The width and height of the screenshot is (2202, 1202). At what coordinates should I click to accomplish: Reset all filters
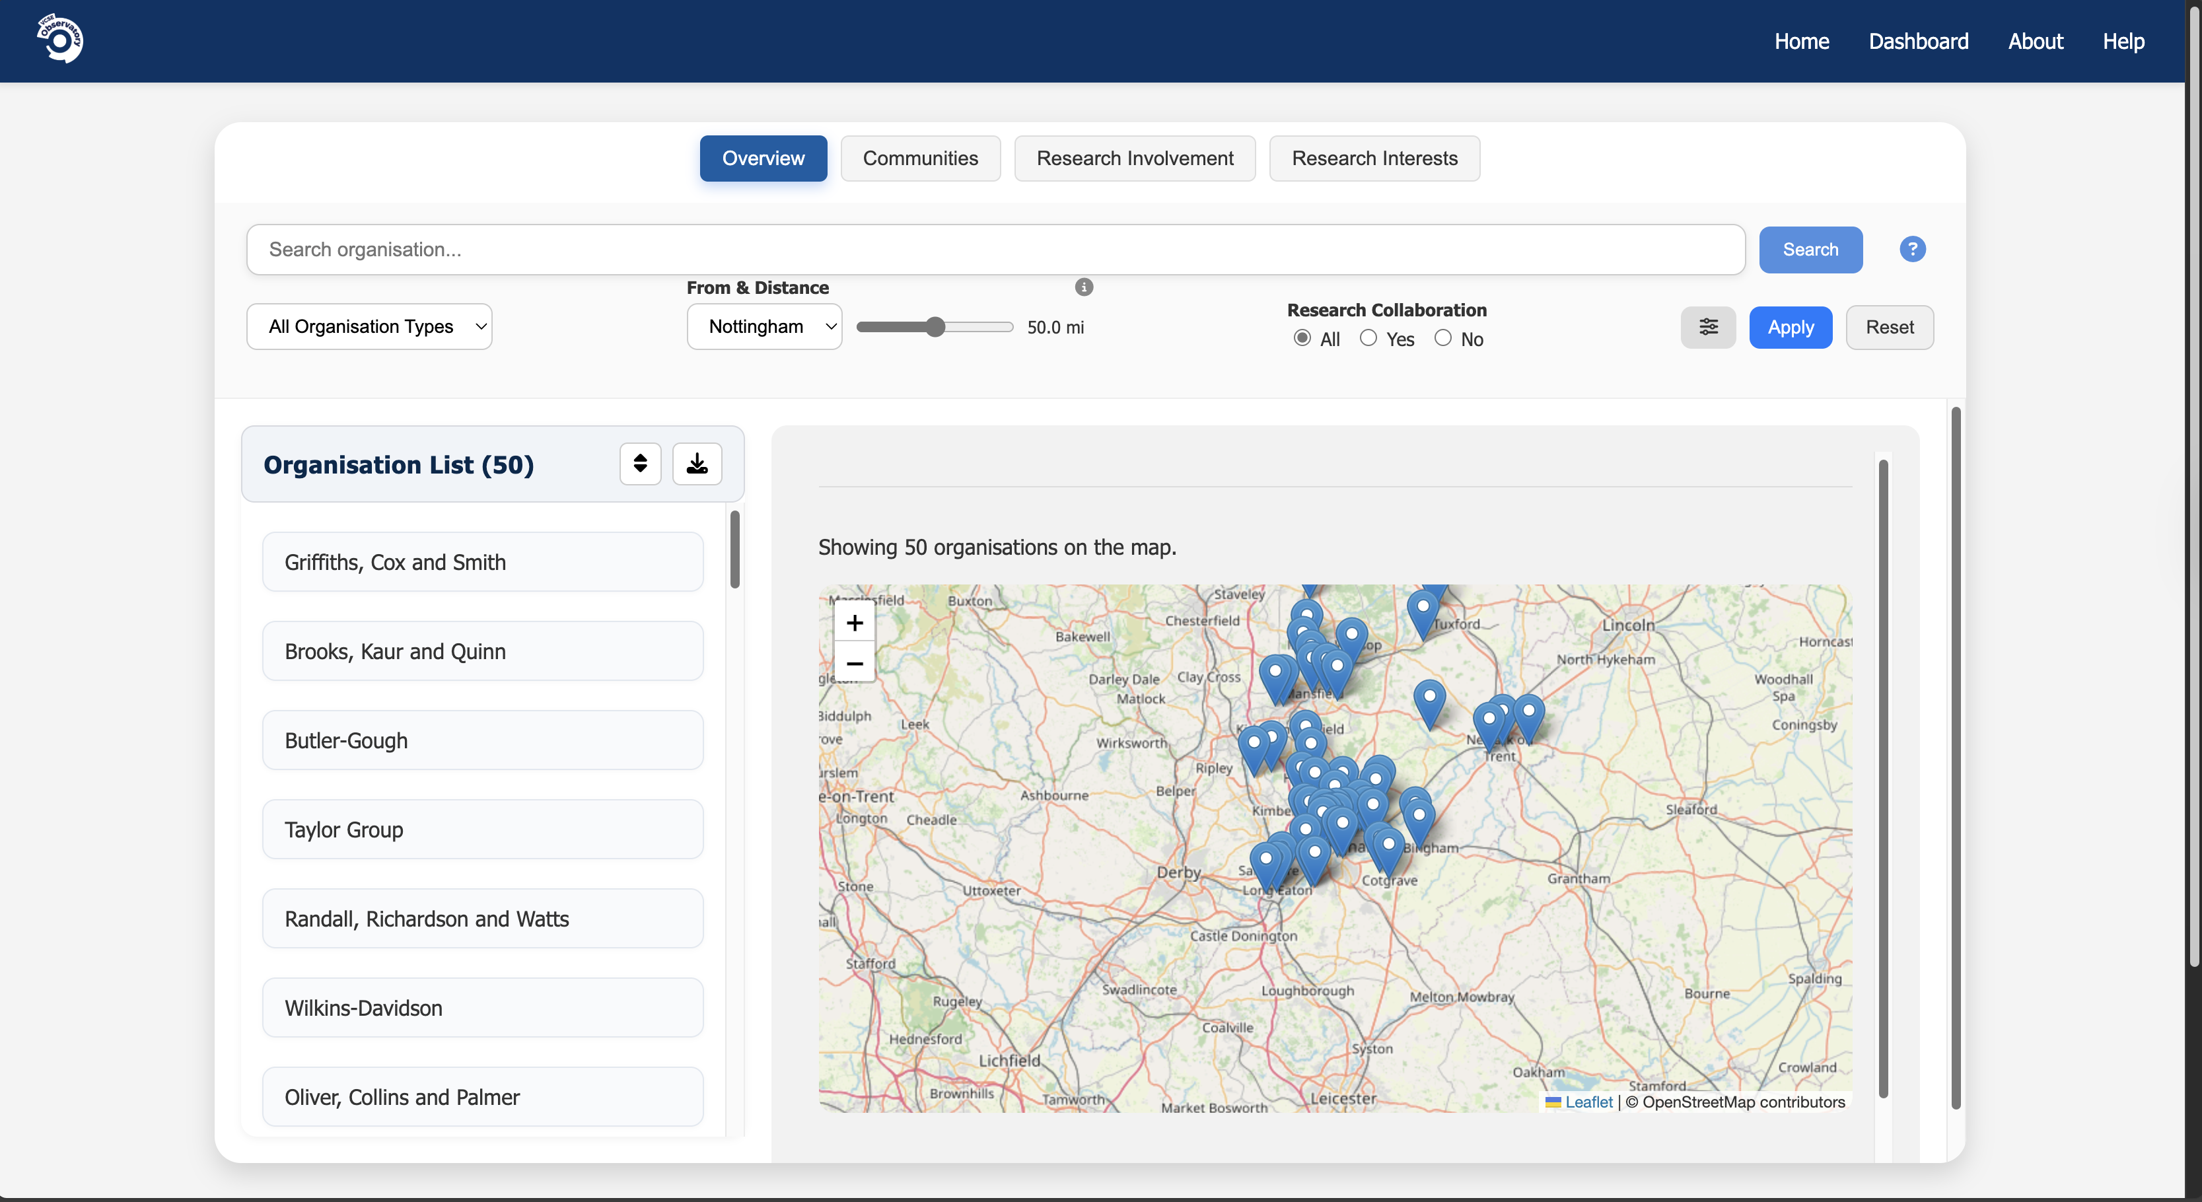(x=1889, y=328)
